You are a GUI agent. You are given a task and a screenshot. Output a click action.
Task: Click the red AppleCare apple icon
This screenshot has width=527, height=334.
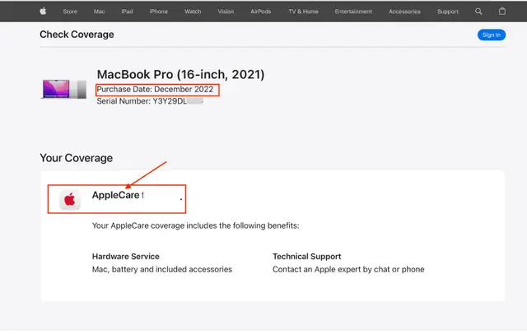(70, 199)
